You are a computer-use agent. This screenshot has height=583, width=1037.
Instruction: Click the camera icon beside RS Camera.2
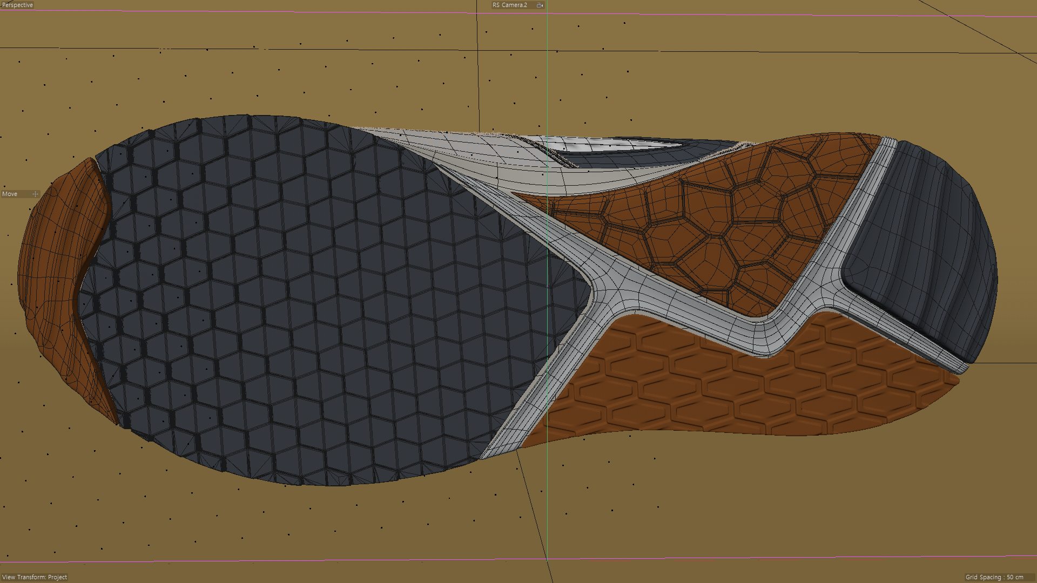(539, 5)
